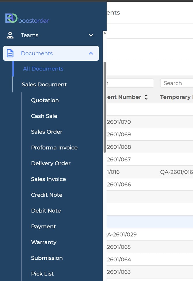Navigate to Sales Order

pyautogui.click(x=46, y=132)
